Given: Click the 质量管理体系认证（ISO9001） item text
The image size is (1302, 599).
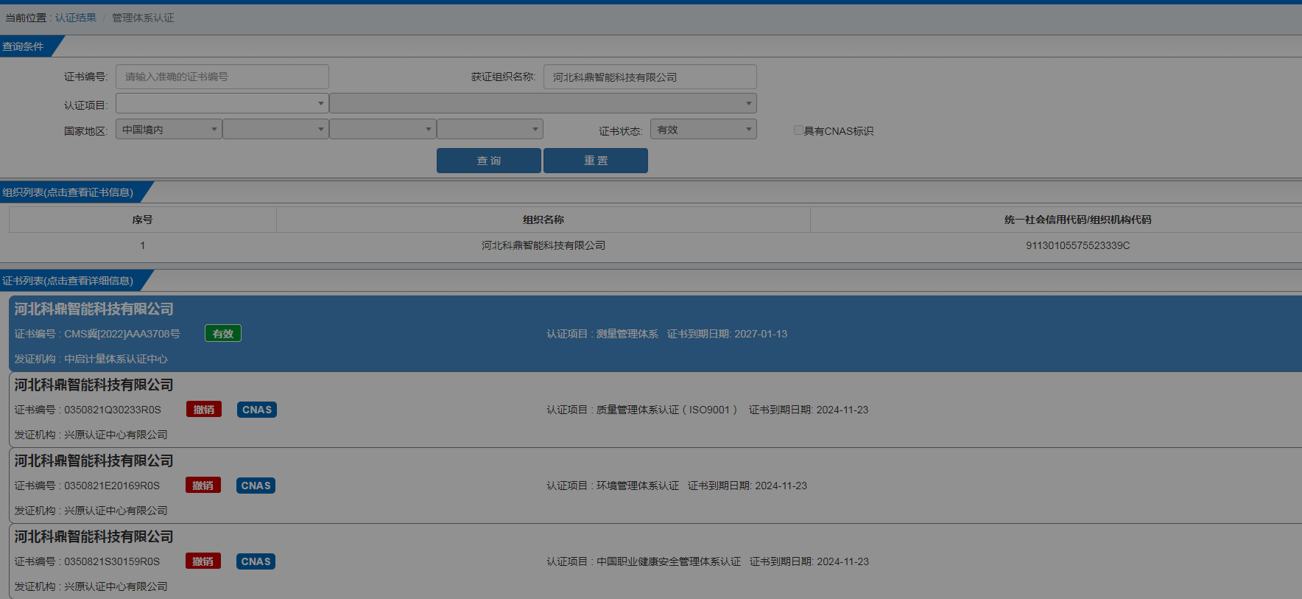Looking at the screenshot, I should coord(666,410).
